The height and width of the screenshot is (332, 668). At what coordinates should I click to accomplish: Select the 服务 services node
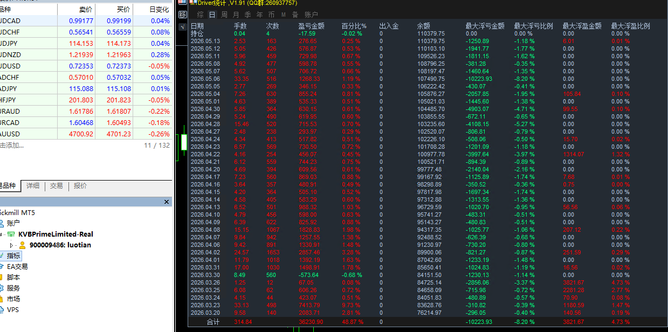(13, 288)
